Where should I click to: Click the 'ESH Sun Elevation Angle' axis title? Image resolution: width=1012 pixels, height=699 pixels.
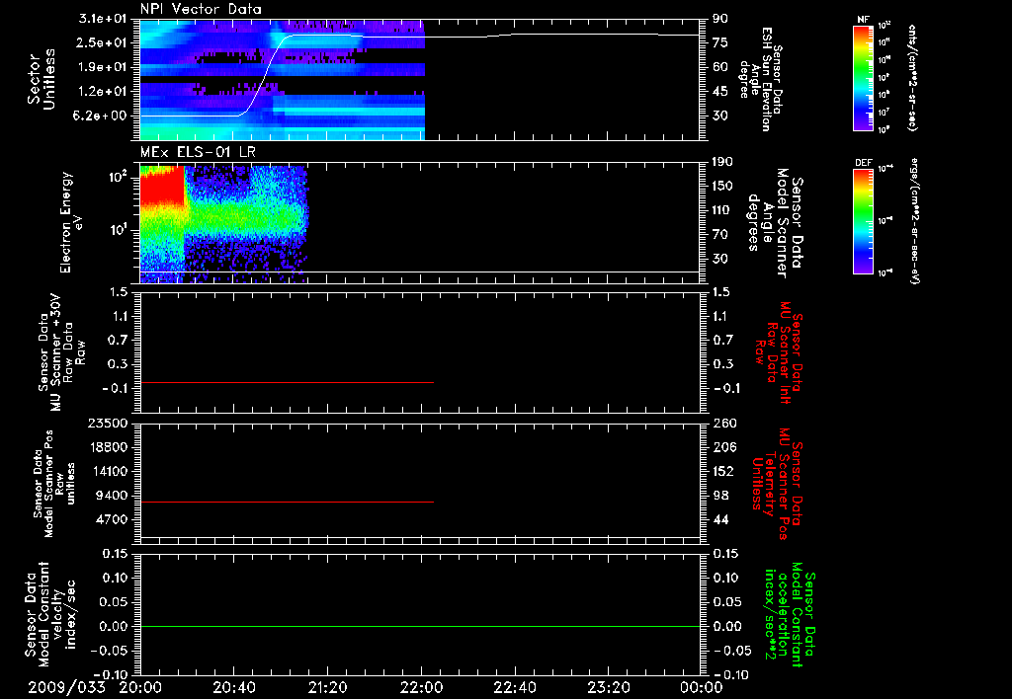762,79
